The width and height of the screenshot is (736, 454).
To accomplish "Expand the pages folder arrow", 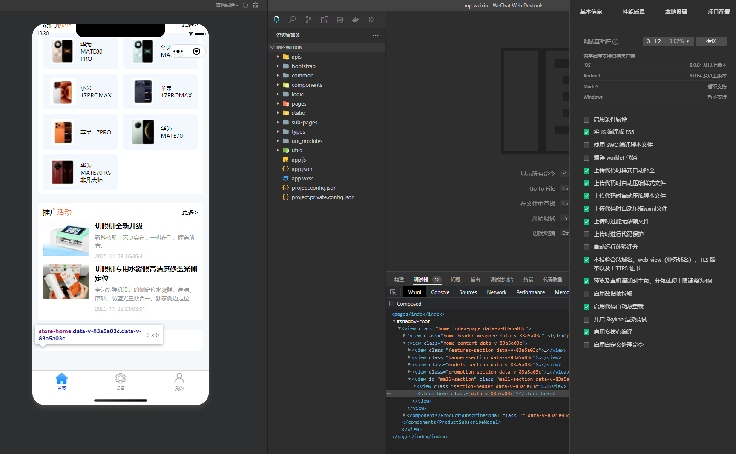I will (x=278, y=103).
